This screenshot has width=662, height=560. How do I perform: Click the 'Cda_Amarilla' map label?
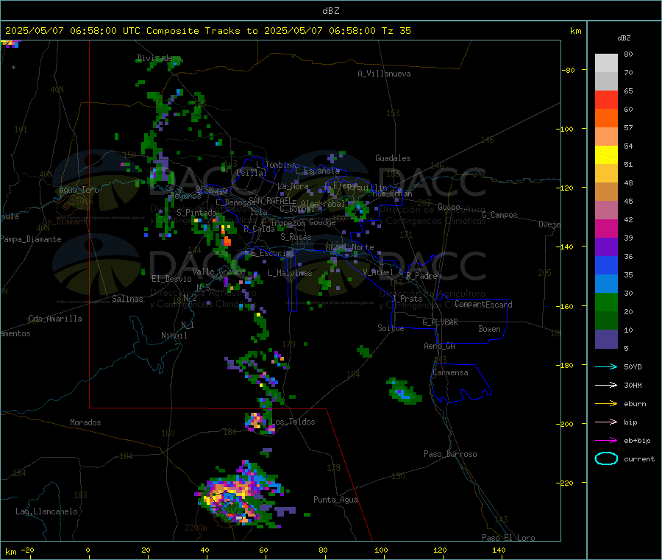(55, 319)
